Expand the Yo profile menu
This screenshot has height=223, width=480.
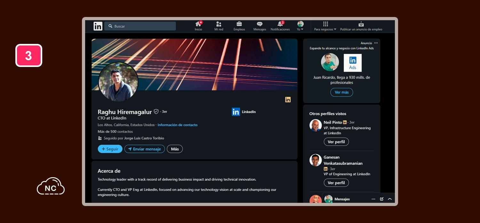[300, 26]
